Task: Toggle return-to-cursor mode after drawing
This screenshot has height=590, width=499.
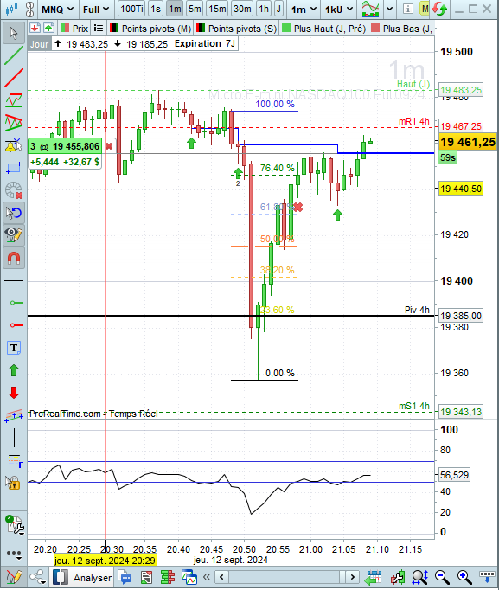Action: [14, 213]
